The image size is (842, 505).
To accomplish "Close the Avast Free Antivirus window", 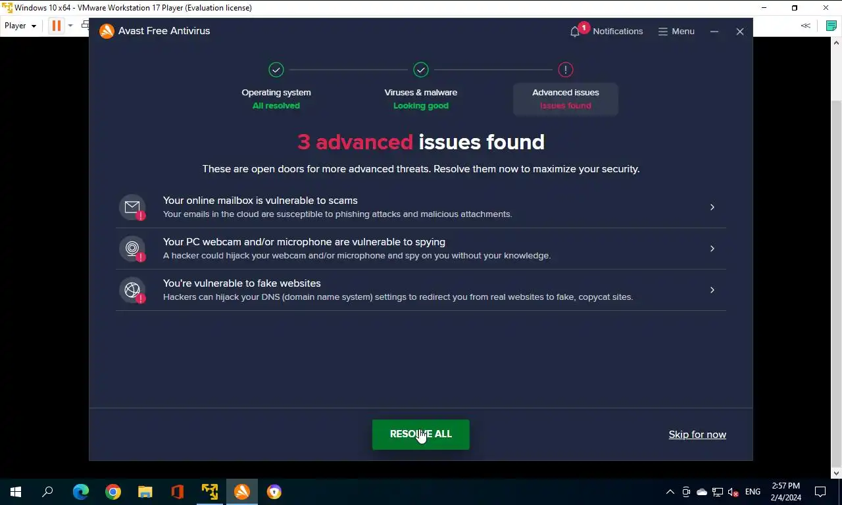I will (x=740, y=32).
